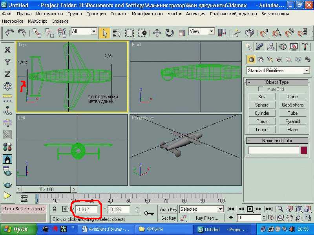Click the Select and Manipulate icon
The height and width of the screenshot is (235, 314).
pos(237,33)
